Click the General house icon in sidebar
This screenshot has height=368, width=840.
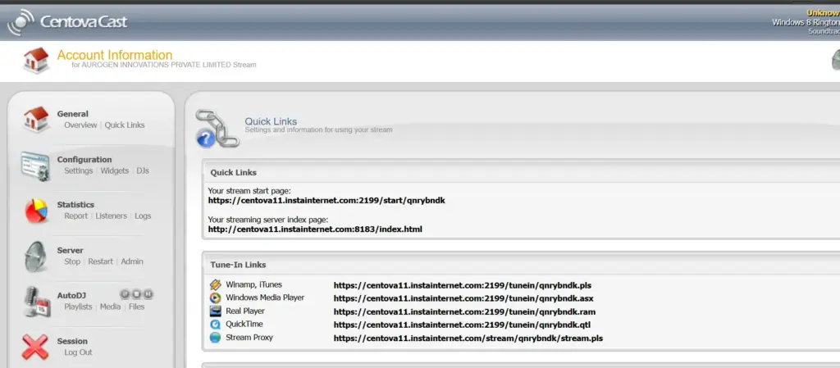pyautogui.click(x=36, y=120)
